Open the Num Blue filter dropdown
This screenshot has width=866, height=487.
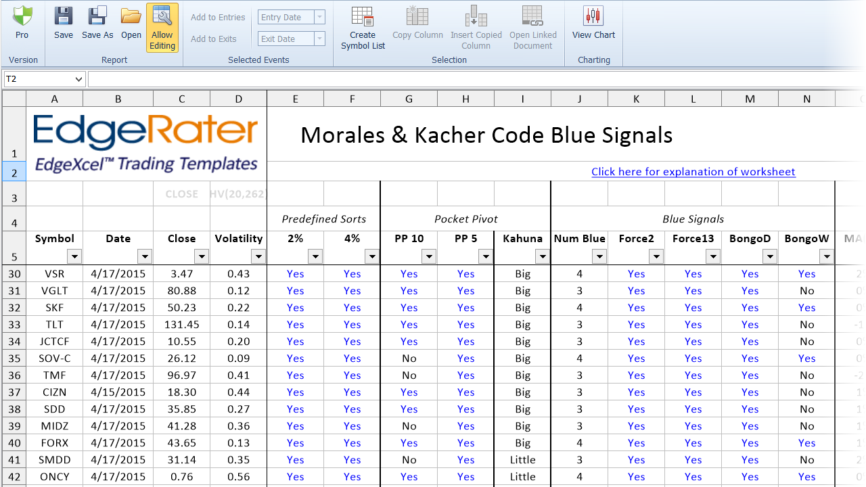point(599,256)
